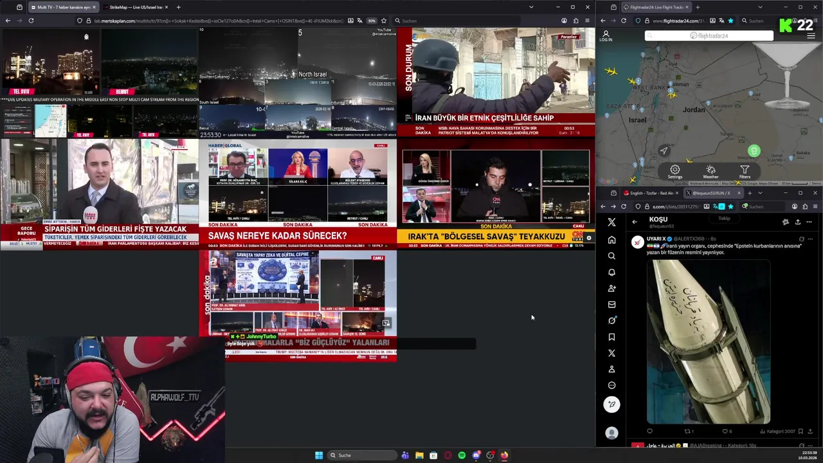Share the KOŞU list
Image resolution: width=823 pixels, height=463 pixels.
(x=797, y=222)
